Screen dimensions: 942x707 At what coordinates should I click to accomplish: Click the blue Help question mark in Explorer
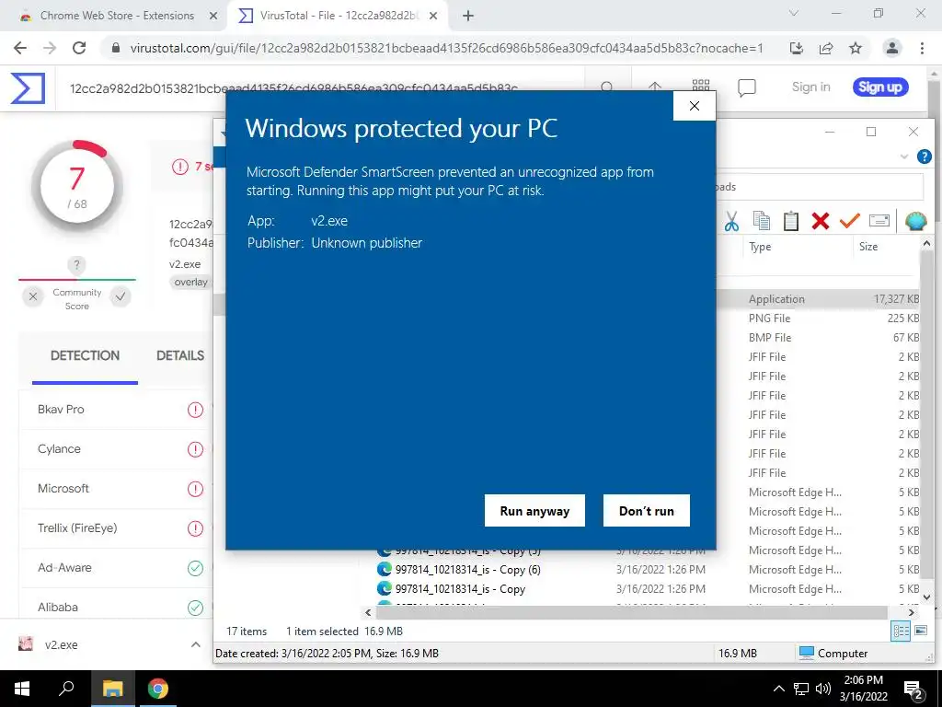tap(924, 156)
